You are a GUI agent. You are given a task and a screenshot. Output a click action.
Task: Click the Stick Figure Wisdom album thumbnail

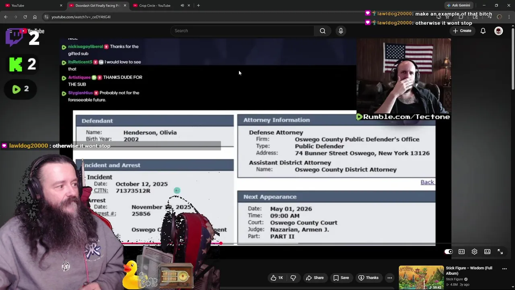tap(421, 278)
